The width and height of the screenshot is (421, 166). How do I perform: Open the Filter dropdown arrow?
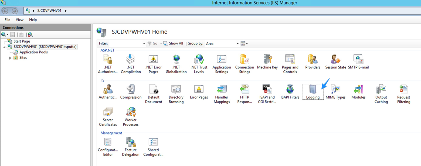coord(144,43)
